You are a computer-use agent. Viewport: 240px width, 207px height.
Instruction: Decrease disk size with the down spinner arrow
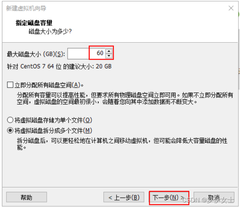point(109,56)
